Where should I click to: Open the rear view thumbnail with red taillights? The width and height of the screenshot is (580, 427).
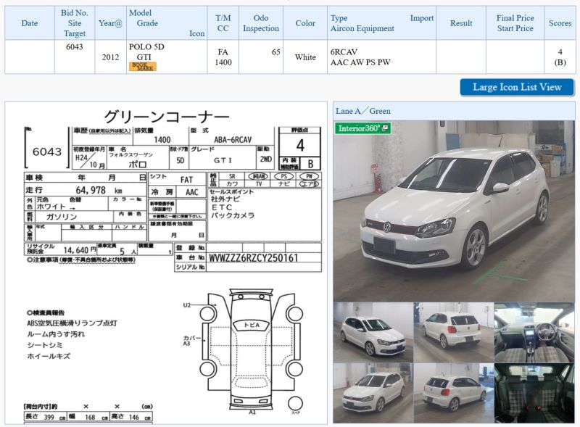click(x=454, y=332)
